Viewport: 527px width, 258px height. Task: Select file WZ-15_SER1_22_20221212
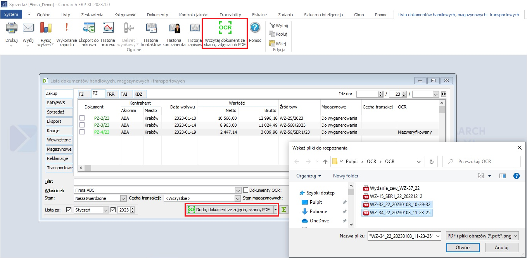pos(392,196)
